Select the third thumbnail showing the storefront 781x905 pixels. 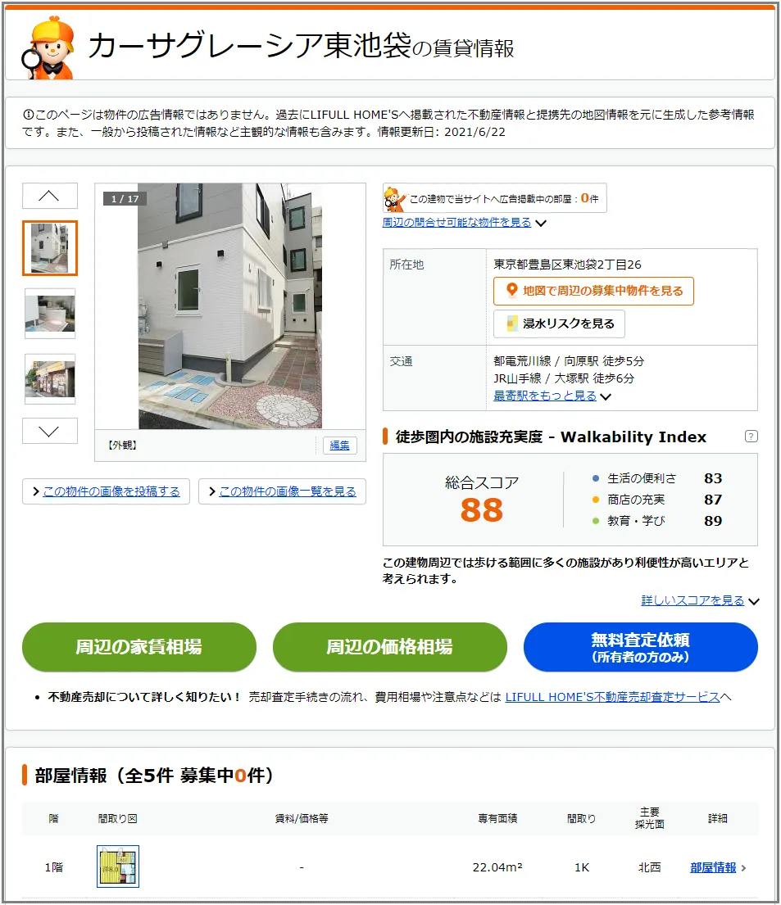50,378
